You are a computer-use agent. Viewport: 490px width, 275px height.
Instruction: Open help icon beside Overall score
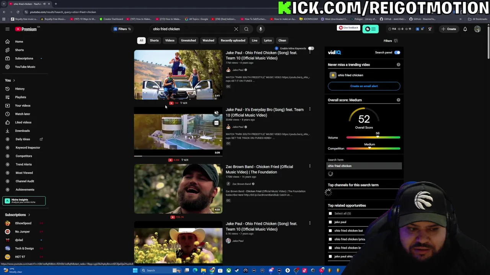pos(399,100)
